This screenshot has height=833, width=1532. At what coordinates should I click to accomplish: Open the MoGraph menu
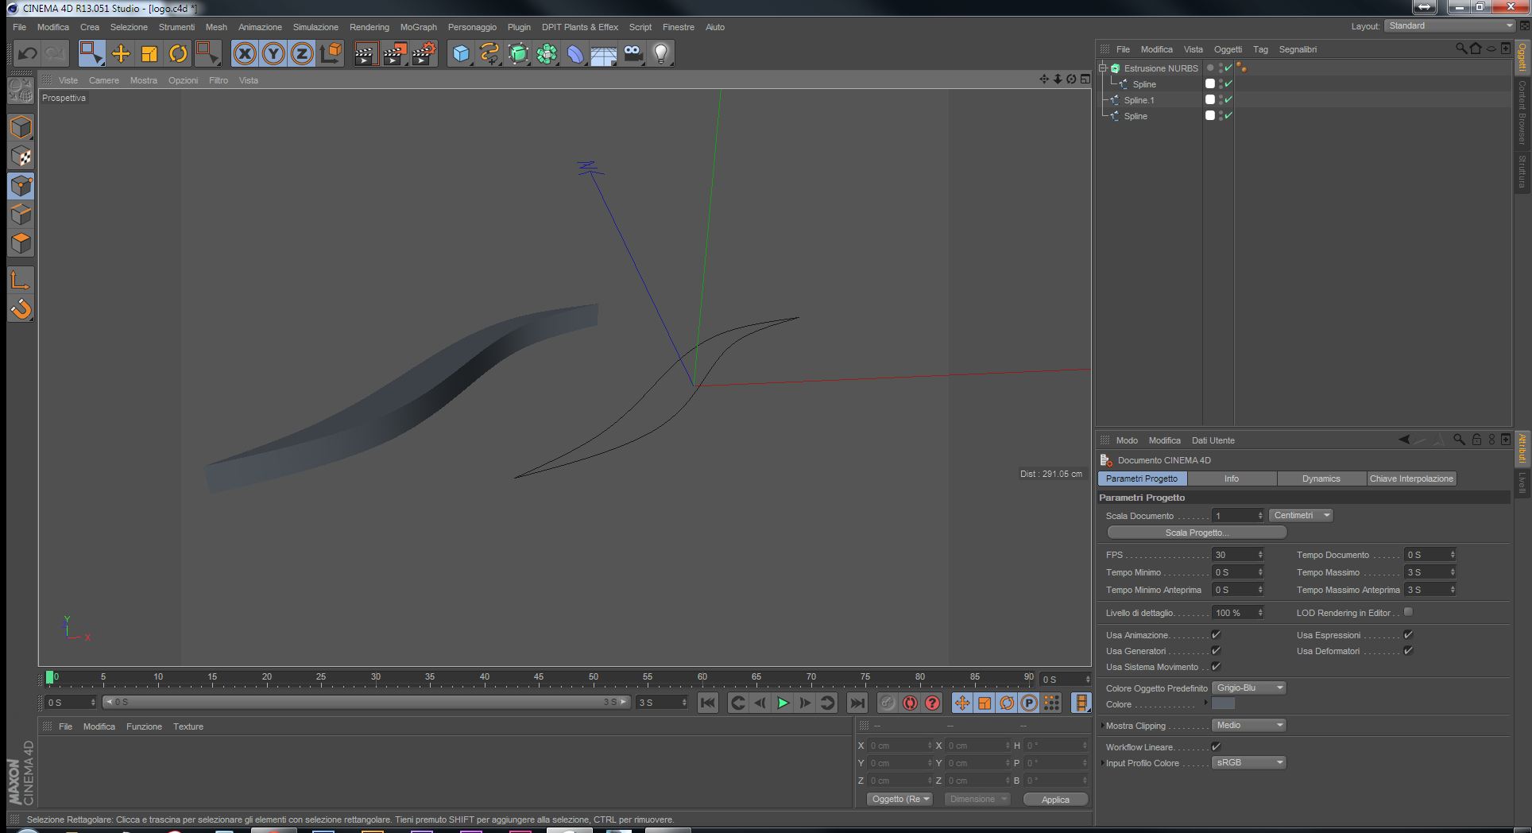click(x=418, y=27)
